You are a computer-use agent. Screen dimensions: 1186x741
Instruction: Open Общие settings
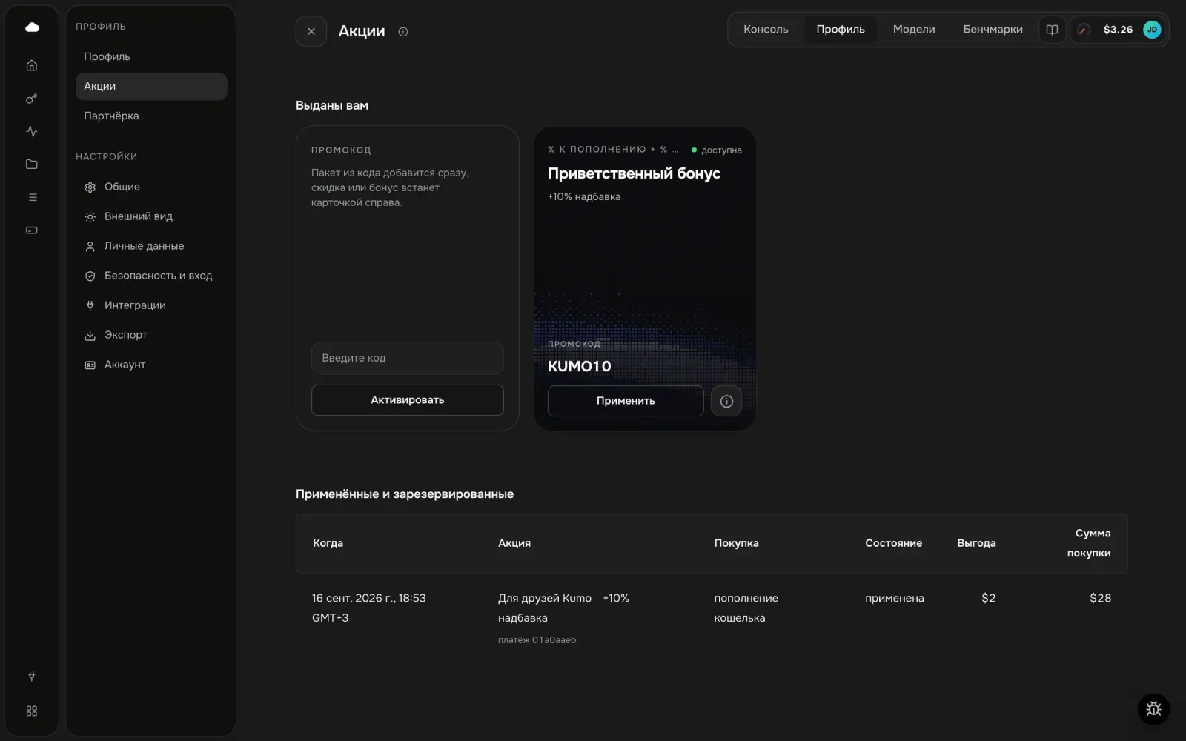click(x=151, y=187)
